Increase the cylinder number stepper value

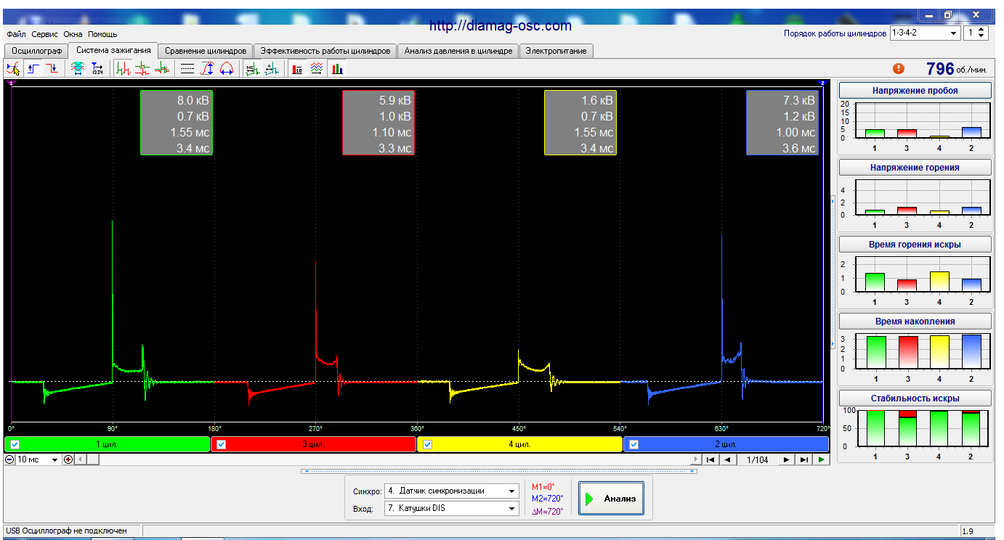(982, 30)
